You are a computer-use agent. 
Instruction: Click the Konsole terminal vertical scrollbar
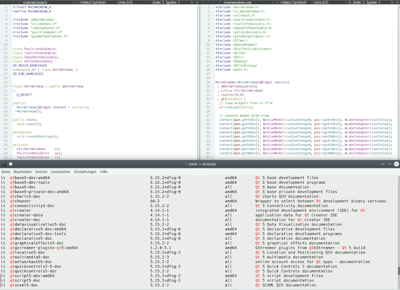(399, 232)
